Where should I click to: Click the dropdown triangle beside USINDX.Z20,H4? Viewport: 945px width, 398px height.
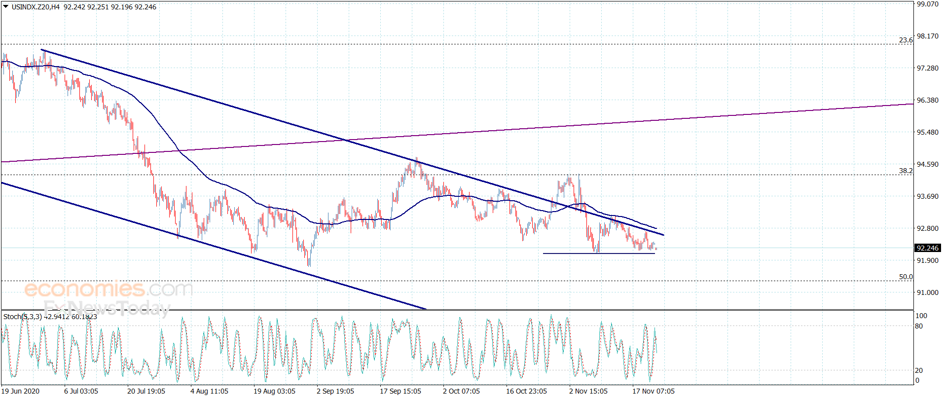tap(5, 7)
